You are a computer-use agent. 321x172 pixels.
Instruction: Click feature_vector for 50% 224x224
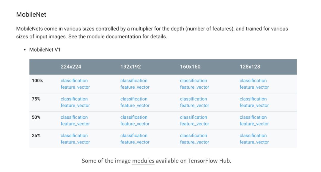pos(75,124)
